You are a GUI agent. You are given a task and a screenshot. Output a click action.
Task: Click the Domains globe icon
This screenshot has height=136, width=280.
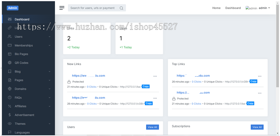10,89
